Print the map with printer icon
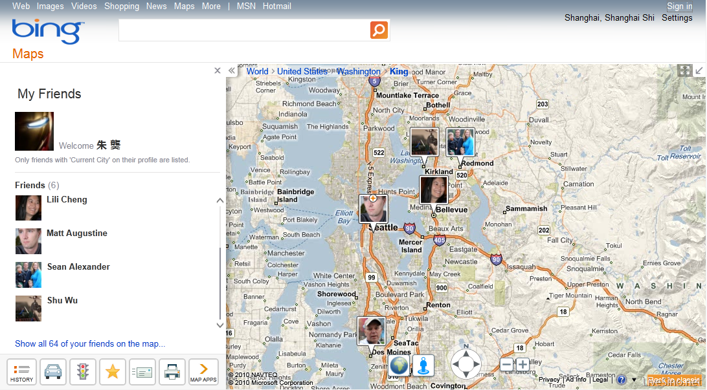This screenshot has height=390, width=707. pyautogui.click(x=172, y=372)
